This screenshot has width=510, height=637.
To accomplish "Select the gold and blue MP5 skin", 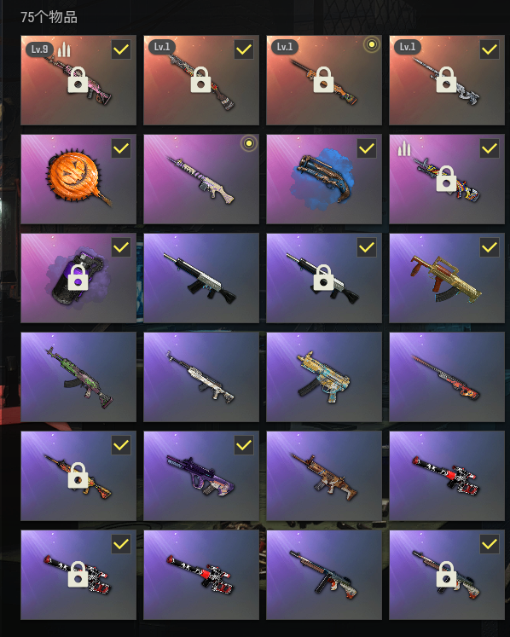I will coord(324,377).
